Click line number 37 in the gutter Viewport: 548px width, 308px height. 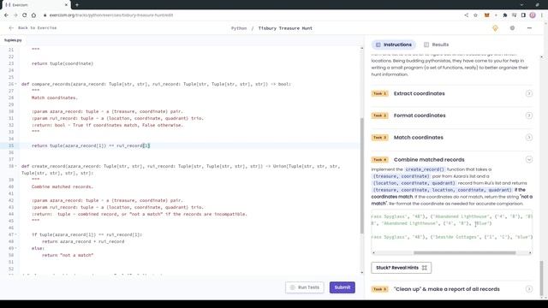tap(11, 159)
